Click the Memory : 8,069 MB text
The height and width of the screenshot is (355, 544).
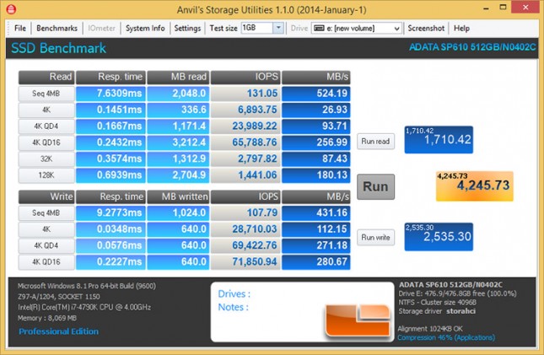[47, 318]
